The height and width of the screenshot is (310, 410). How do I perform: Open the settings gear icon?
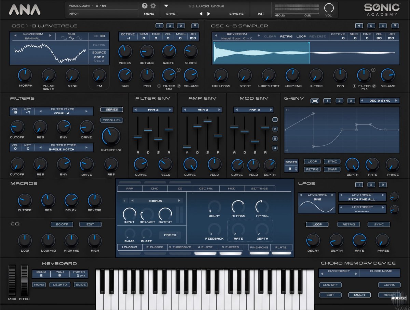click(153, 5)
